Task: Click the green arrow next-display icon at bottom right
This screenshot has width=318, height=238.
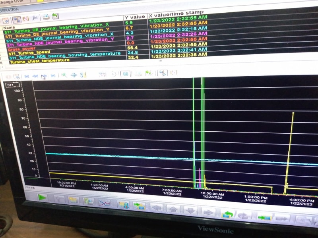Action: (x=264, y=218)
